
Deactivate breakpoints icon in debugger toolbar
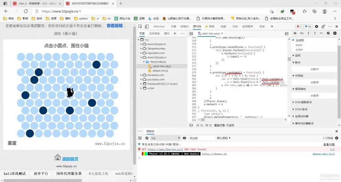point(328,33)
